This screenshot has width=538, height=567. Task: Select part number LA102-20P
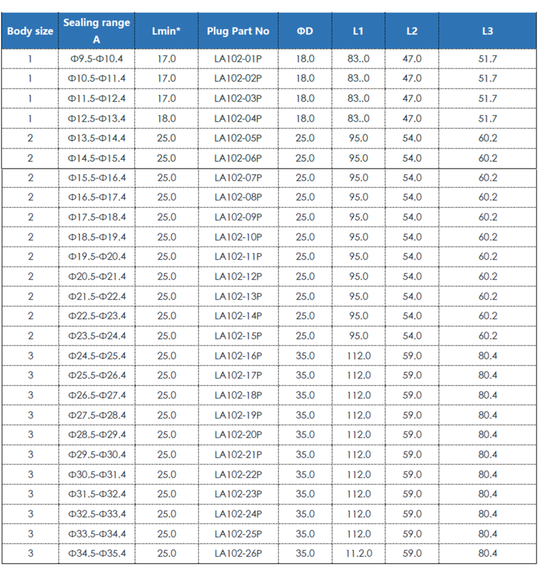[238, 434]
